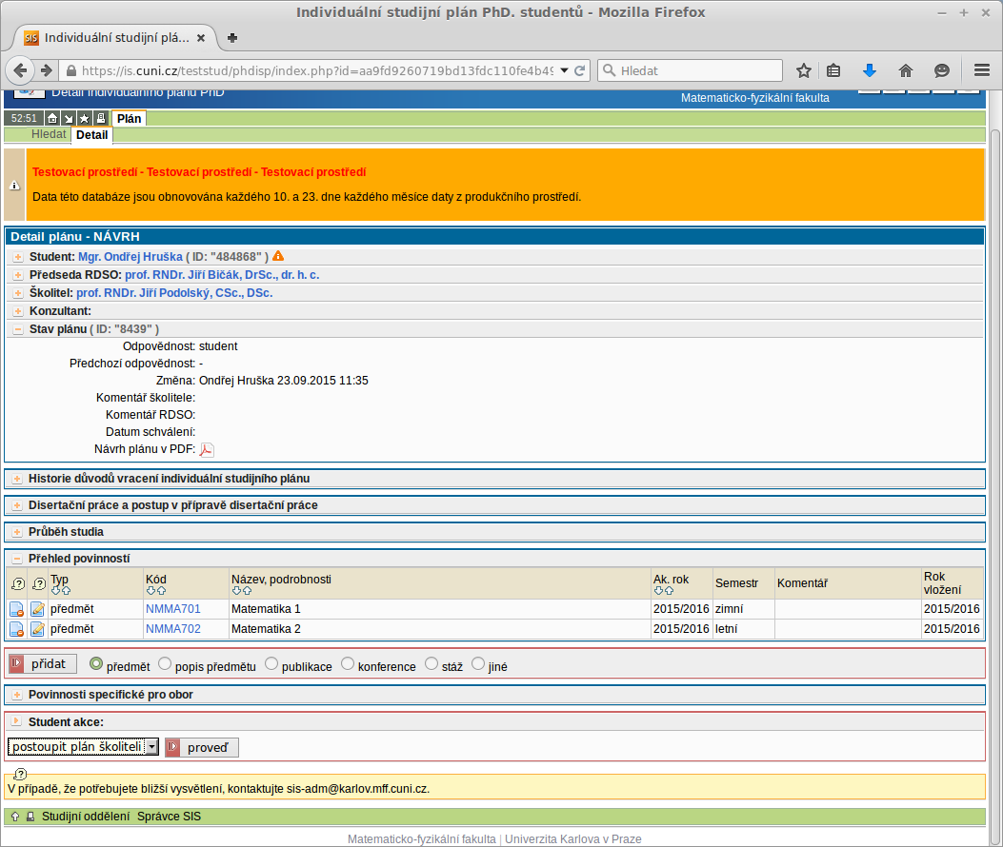This screenshot has width=1003, height=847.
Task: Open Firefox hamburger menu
Action: (982, 70)
